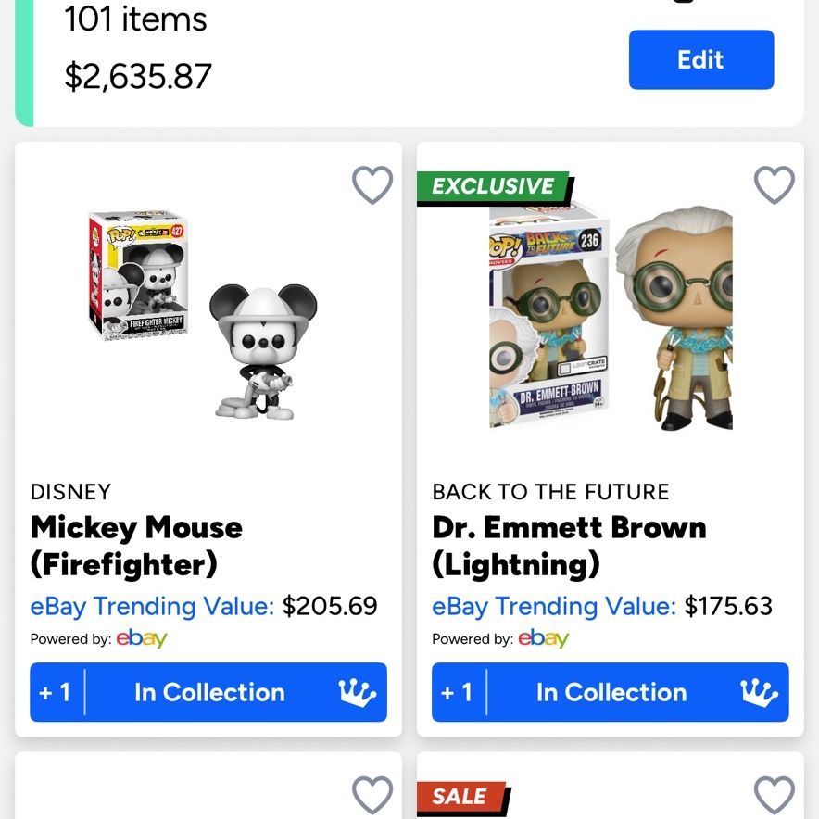The height and width of the screenshot is (819, 819).
Task: Favorite Dr. Emmett Brown with heart icon
Action: (x=775, y=185)
